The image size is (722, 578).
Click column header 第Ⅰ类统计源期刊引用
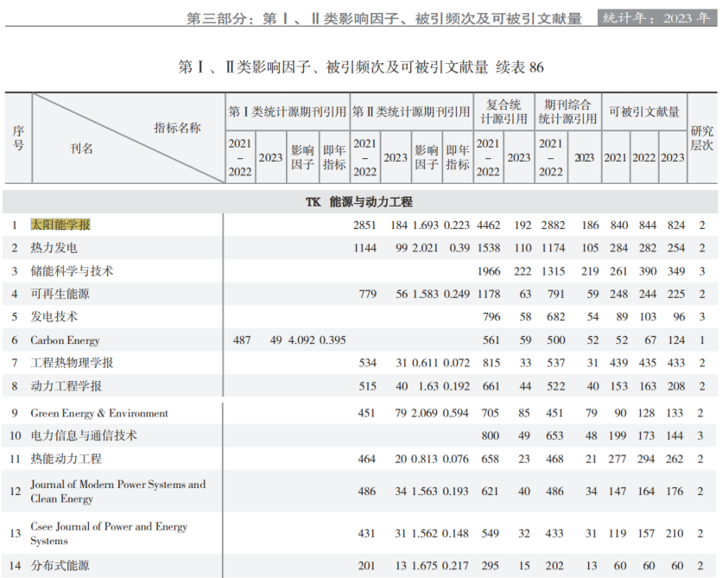(288, 111)
